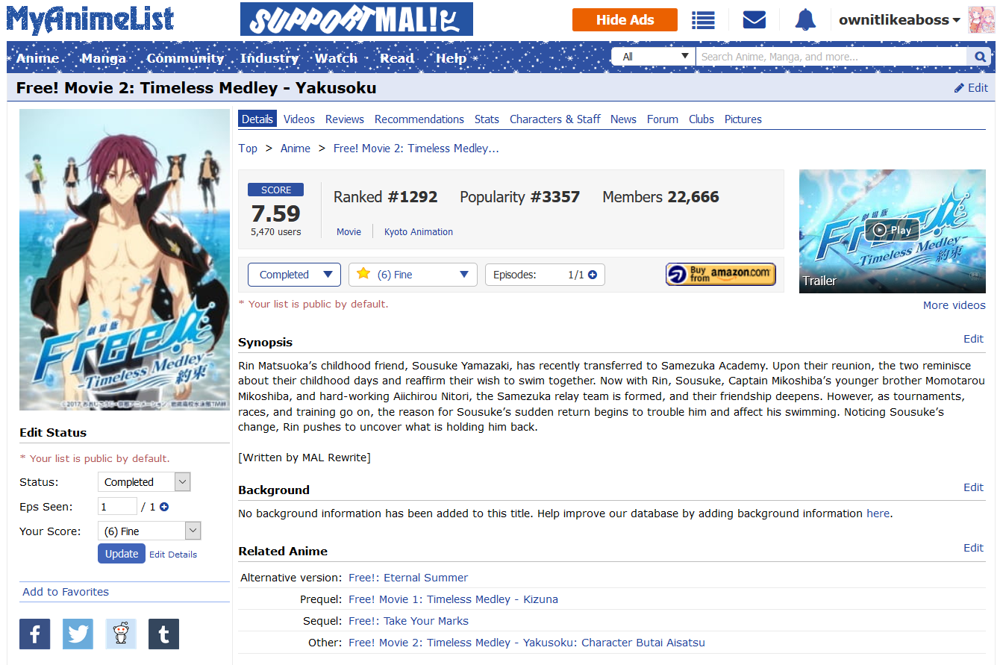Image resolution: width=1003 pixels, height=665 pixels.
Task: Expand the All search category dropdown
Action: [654, 57]
